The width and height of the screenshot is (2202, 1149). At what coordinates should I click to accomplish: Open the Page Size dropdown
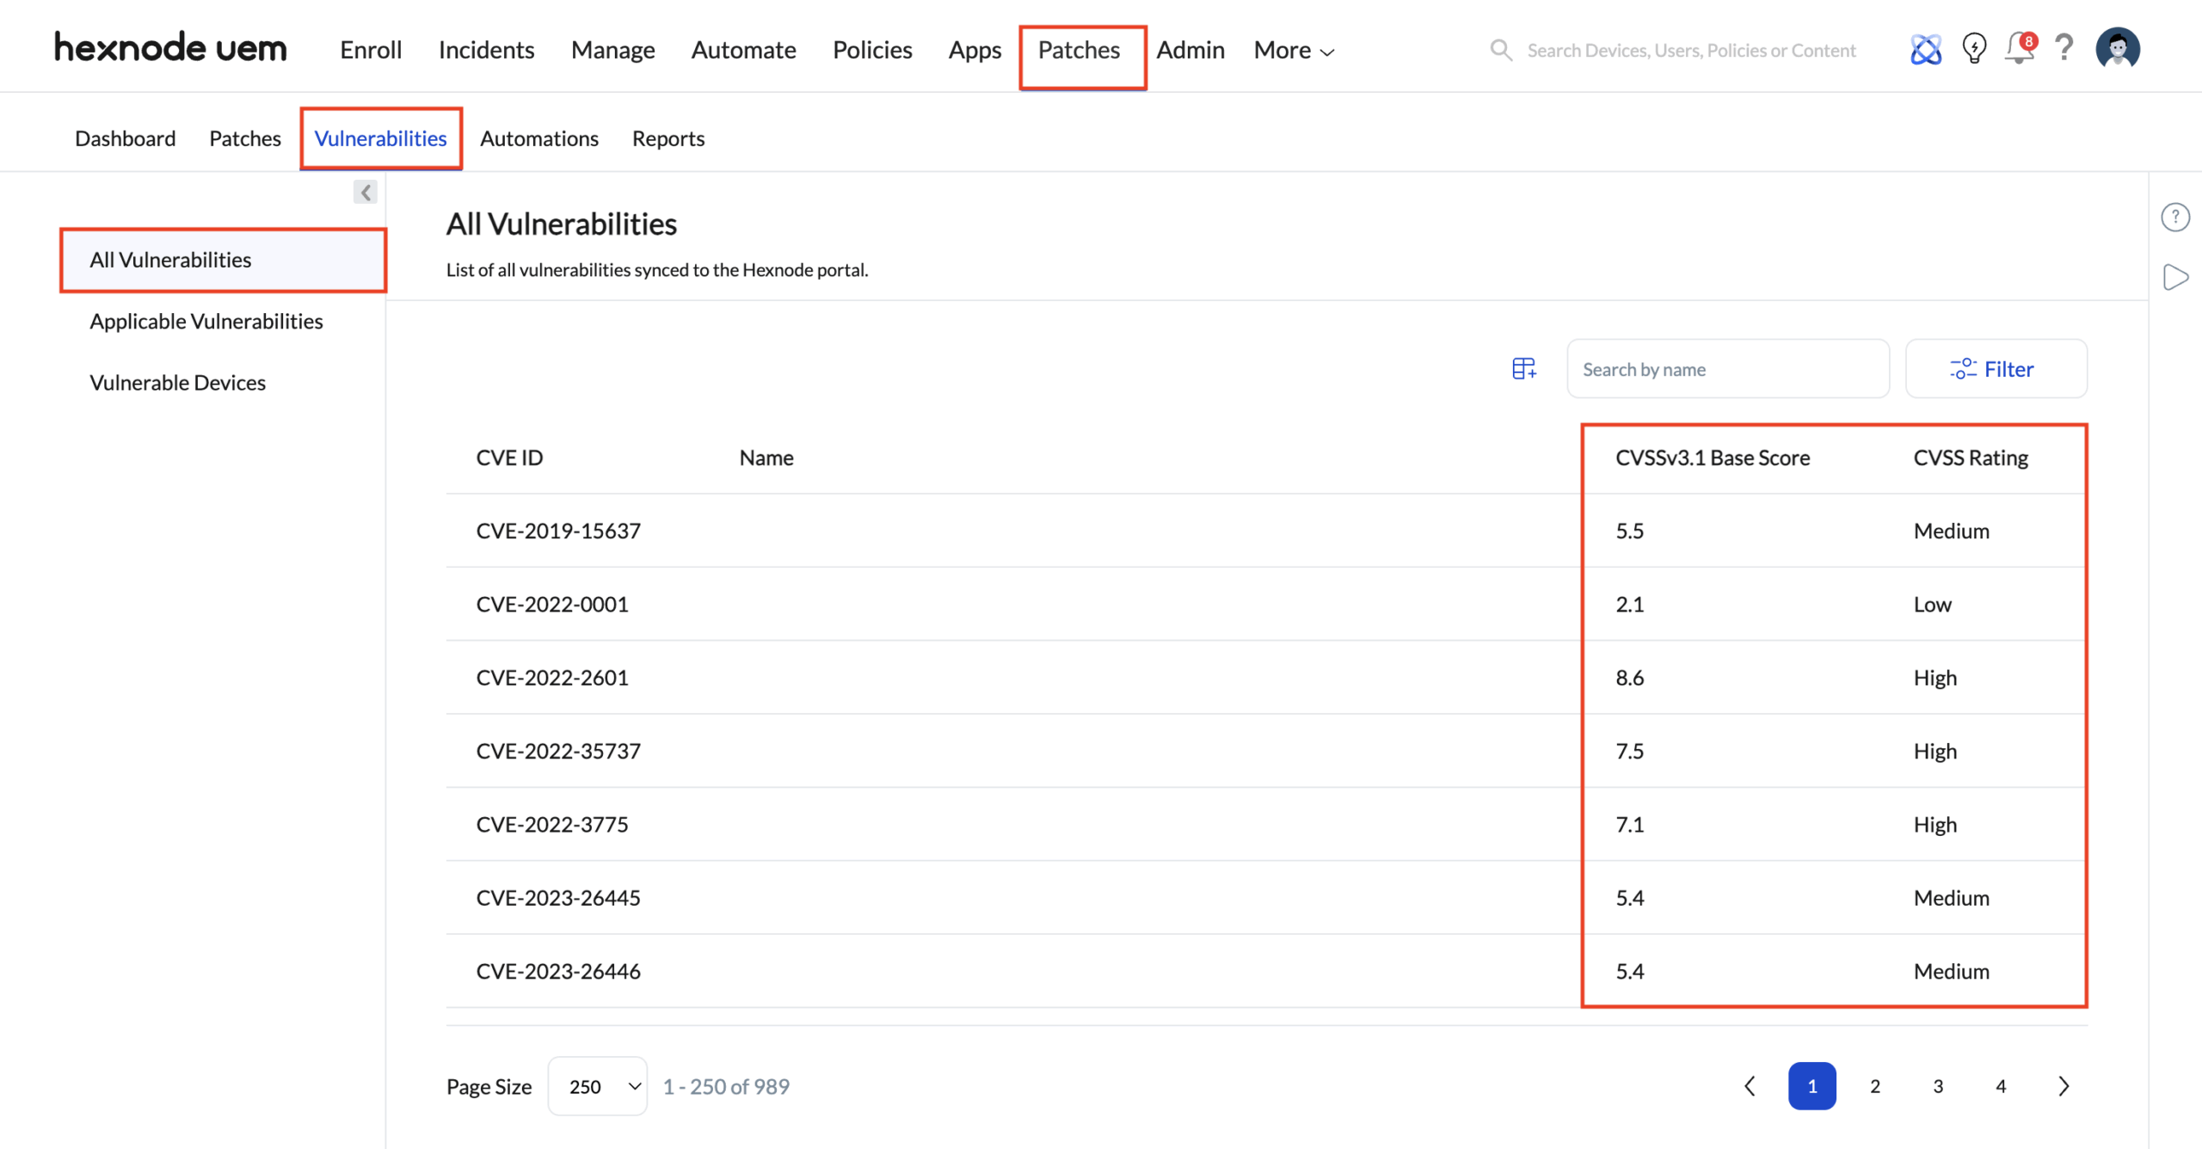pyautogui.click(x=598, y=1086)
